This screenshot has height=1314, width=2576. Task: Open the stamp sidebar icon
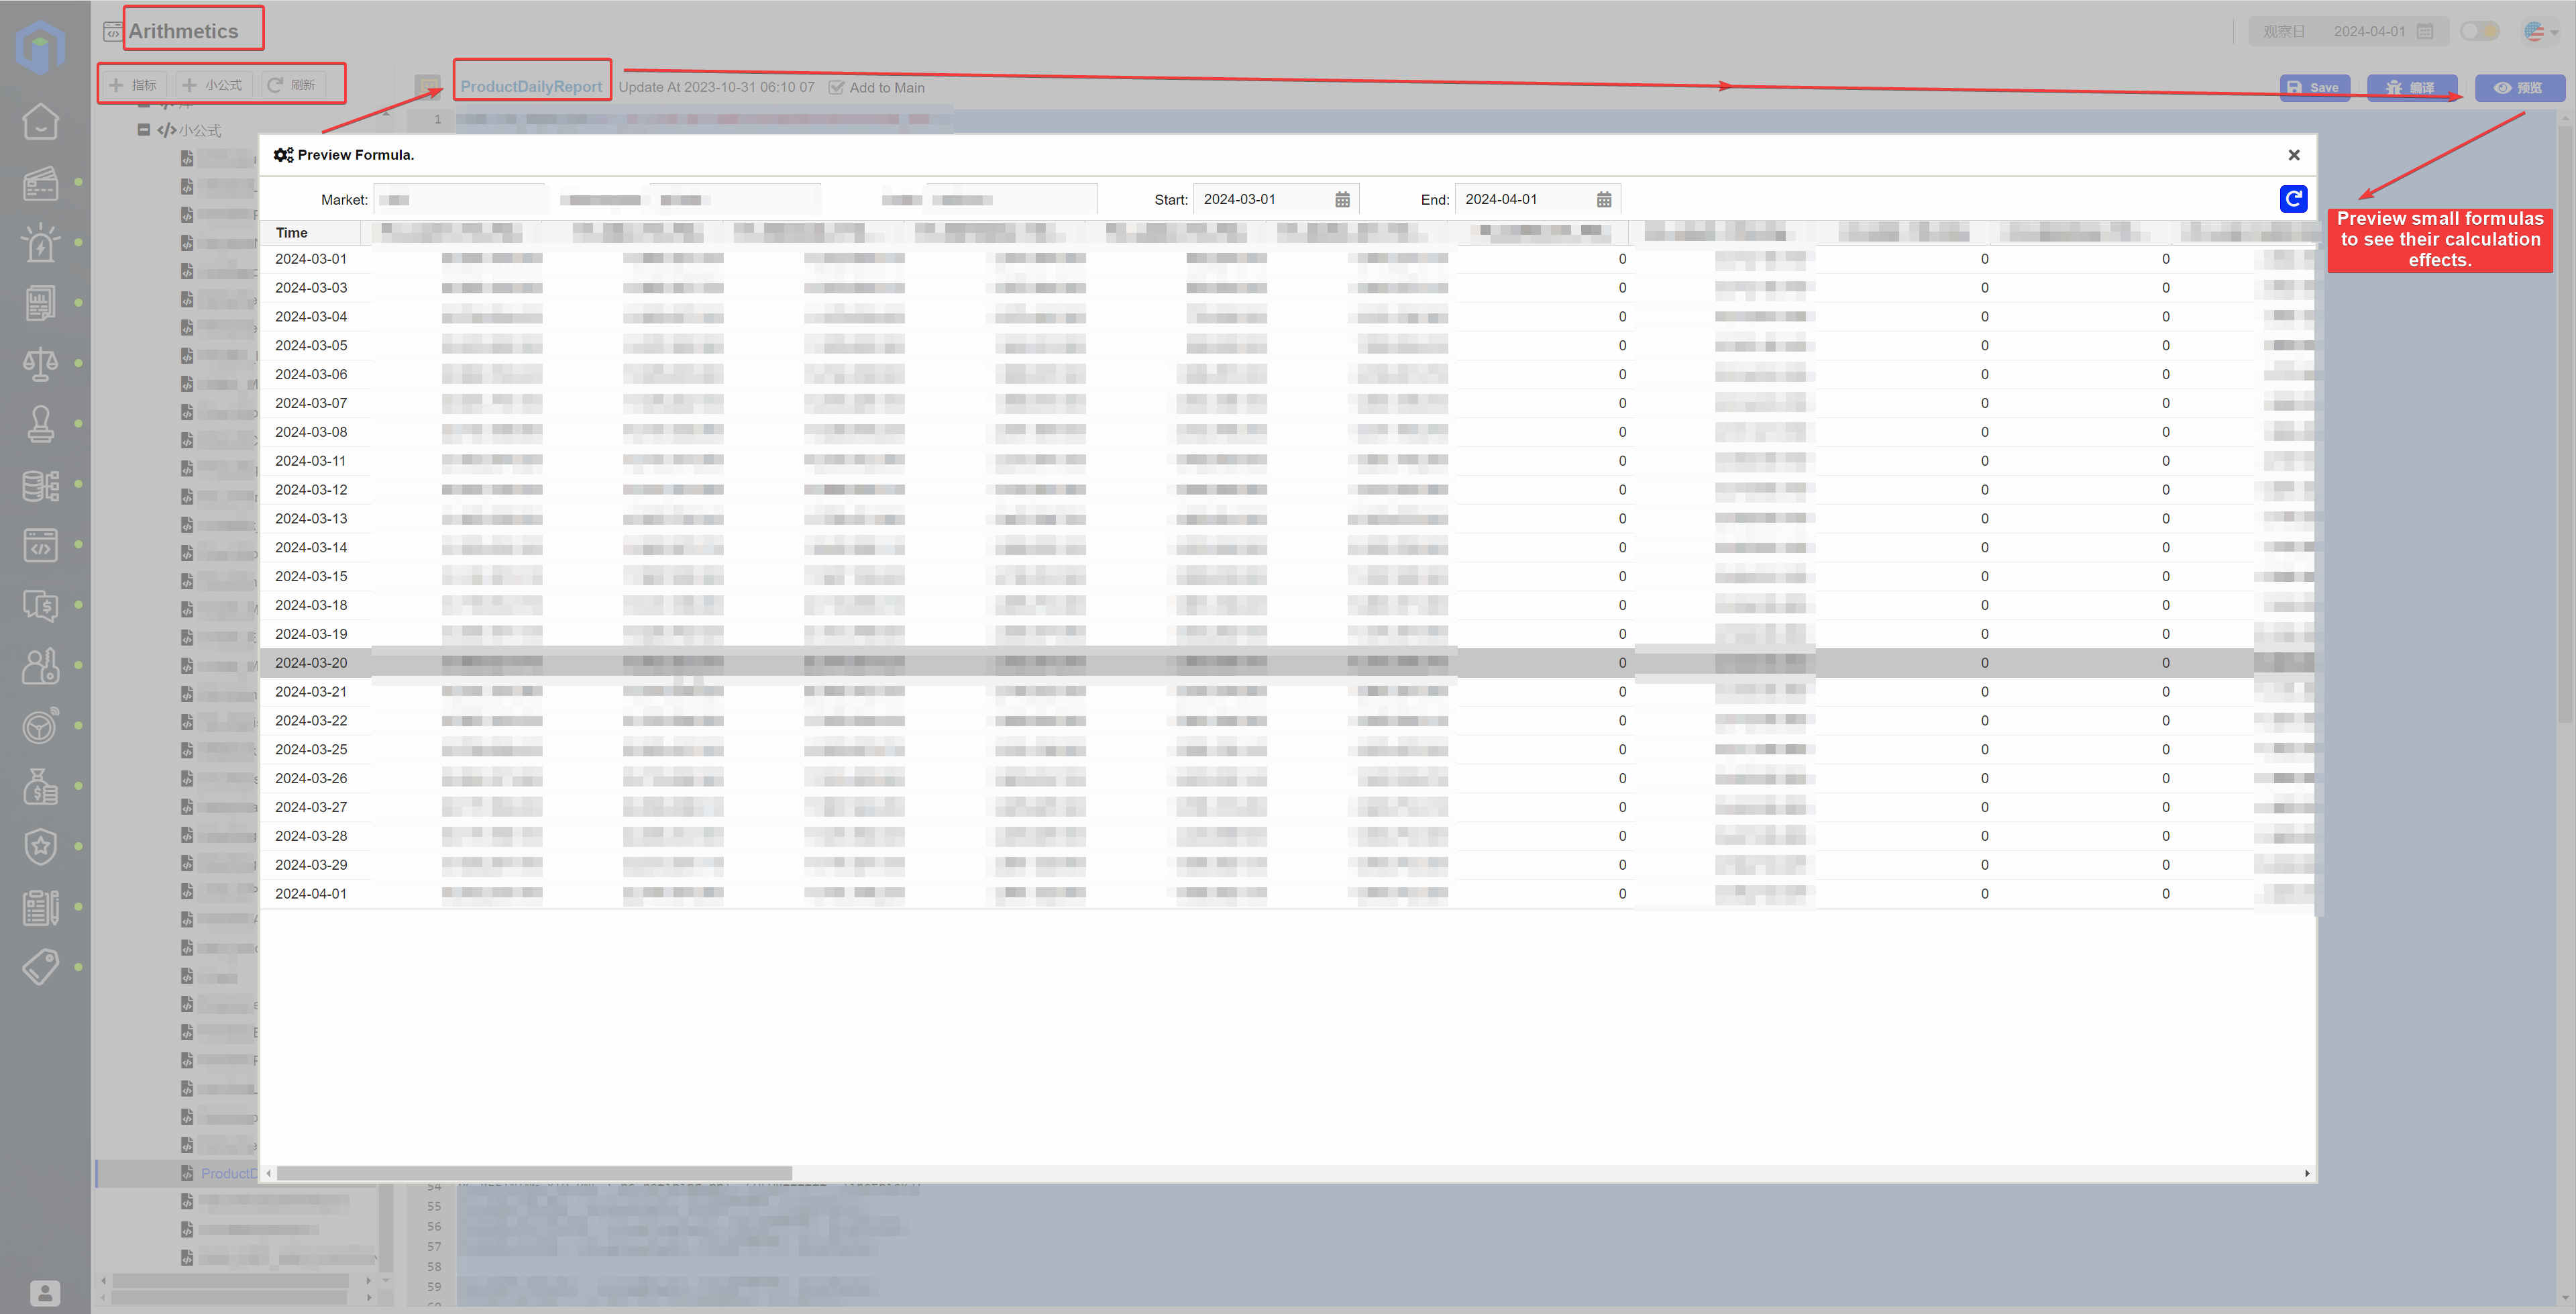[x=40, y=423]
